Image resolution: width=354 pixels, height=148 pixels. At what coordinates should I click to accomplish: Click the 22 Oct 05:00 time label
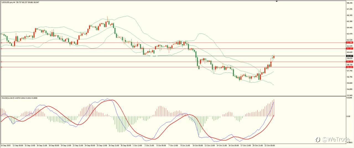(x=270, y=145)
